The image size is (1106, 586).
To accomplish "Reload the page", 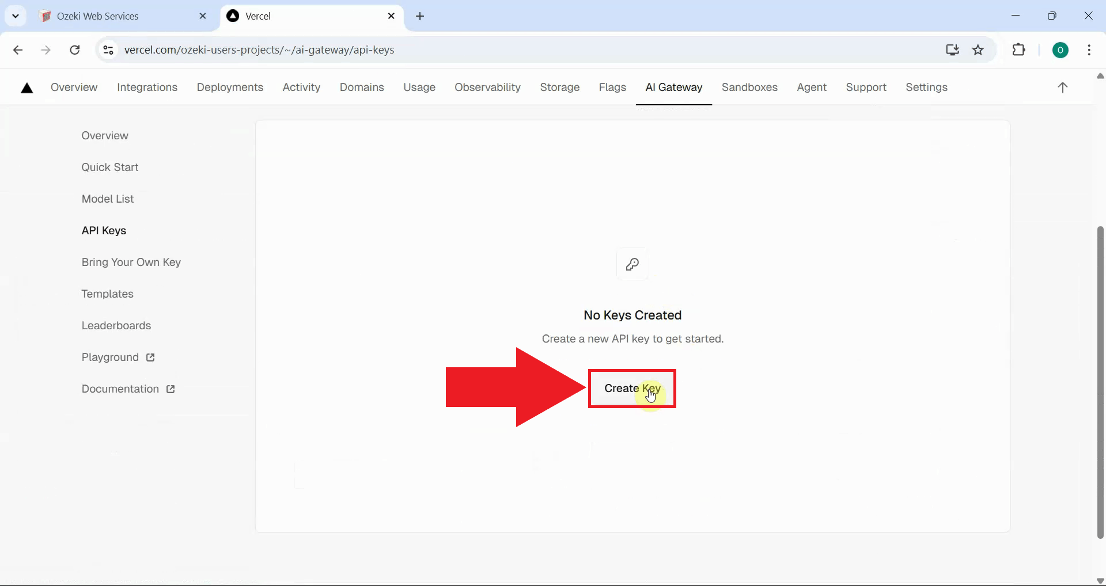I will (74, 50).
